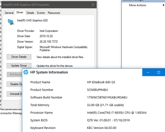The width and height of the screenshot is (165, 132).
Task: Select driver version 26.20.100.7372 text
Action: pyautogui.click(x=48, y=42)
